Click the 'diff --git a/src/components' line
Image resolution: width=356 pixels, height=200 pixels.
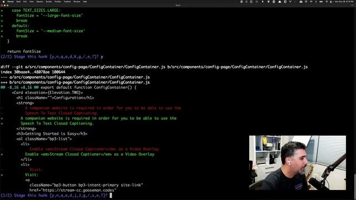(154, 67)
